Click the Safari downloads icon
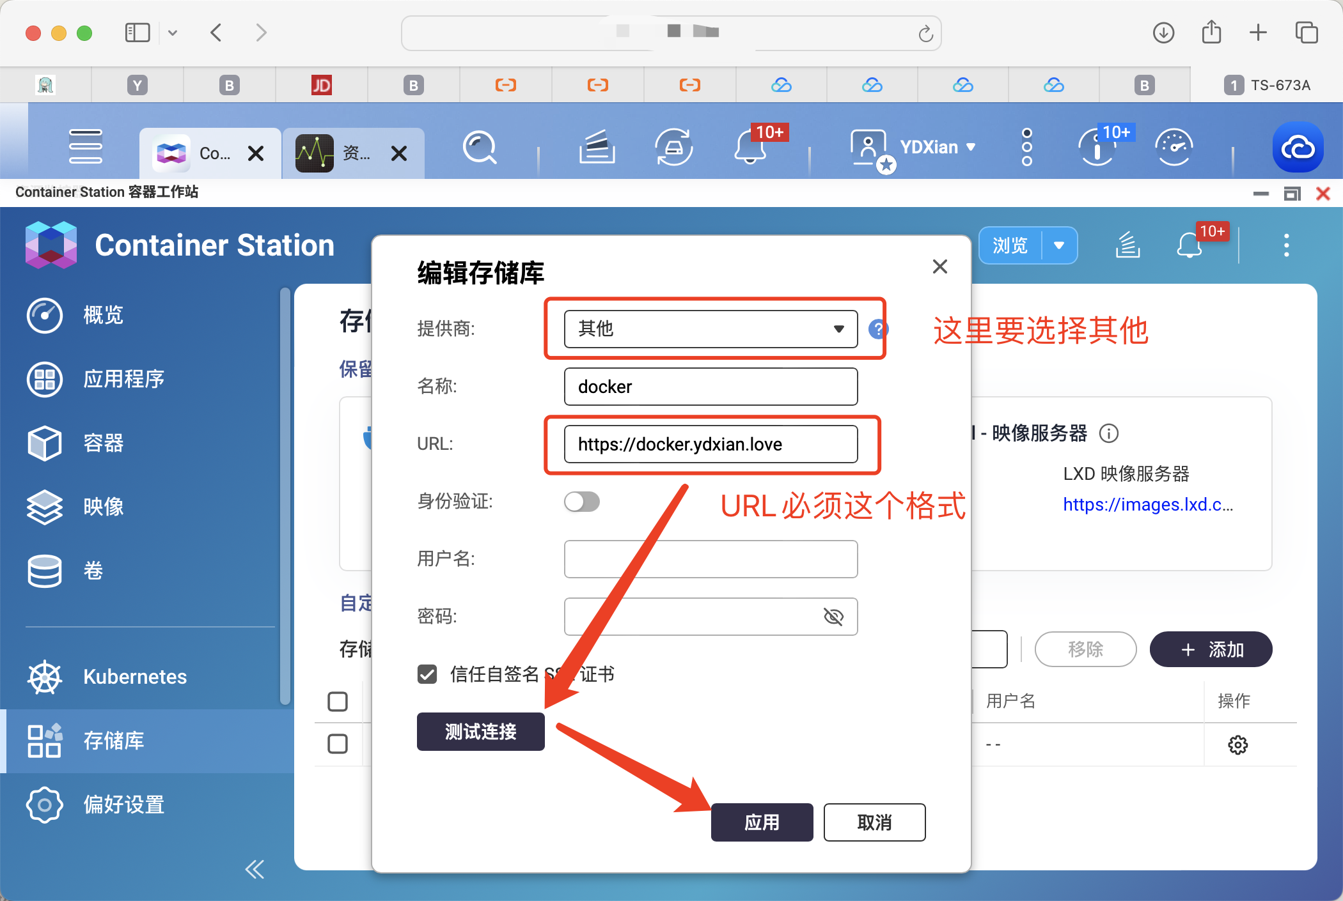The width and height of the screenshot is (1343, 901). 1163,33
